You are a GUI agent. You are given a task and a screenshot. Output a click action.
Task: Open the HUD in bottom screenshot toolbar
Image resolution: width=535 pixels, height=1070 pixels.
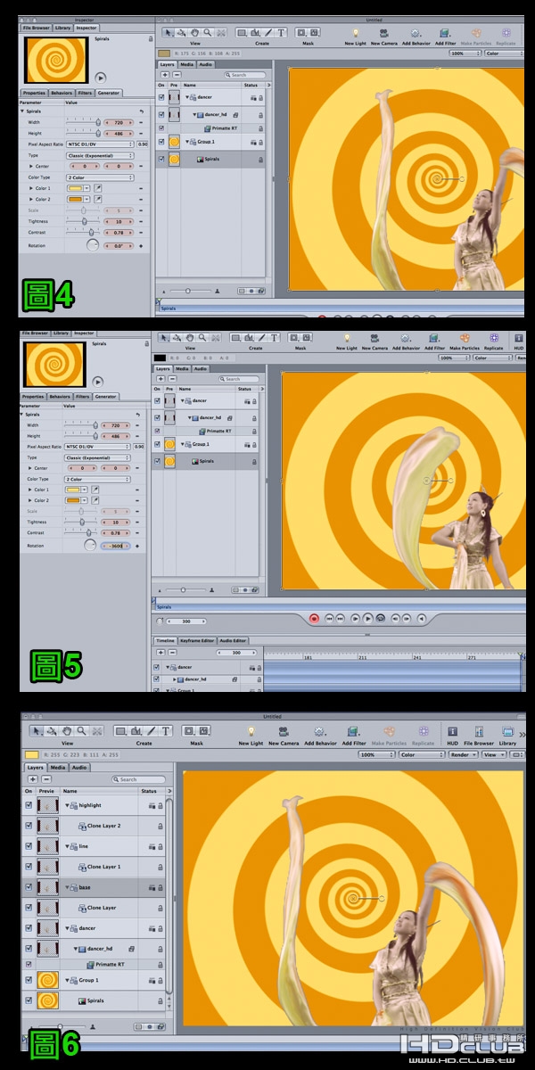point(452,730)
